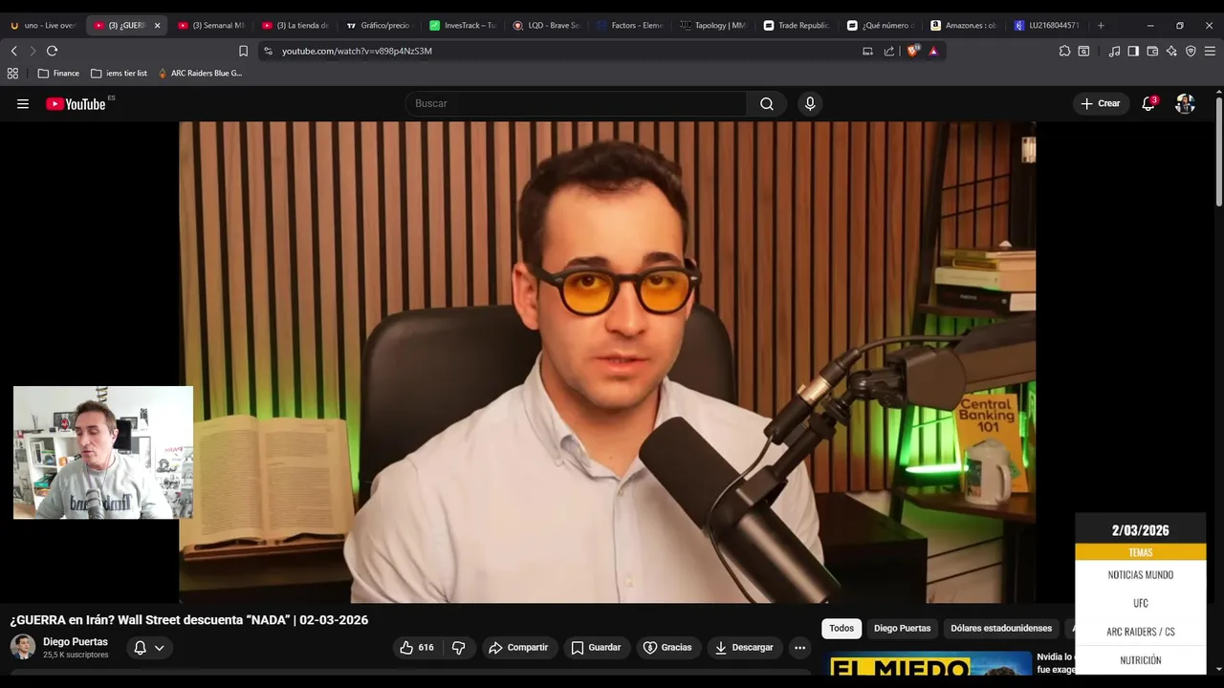Bookmark this page with the bookmark icon
The image size is (1224, 688).
(243, 51)
